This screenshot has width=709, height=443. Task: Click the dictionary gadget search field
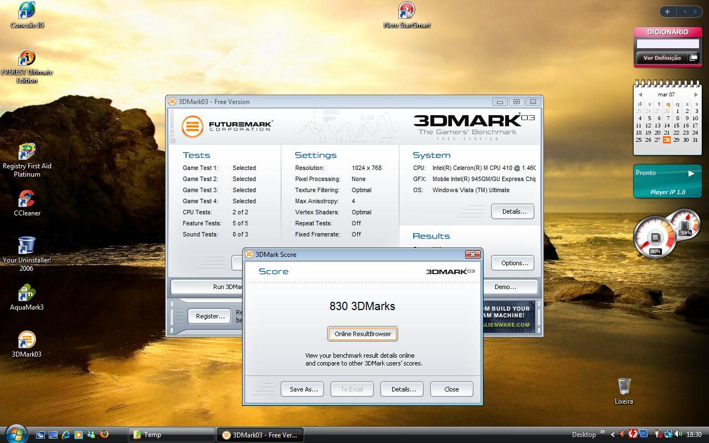pyautogui.click(x=667, y=44)
